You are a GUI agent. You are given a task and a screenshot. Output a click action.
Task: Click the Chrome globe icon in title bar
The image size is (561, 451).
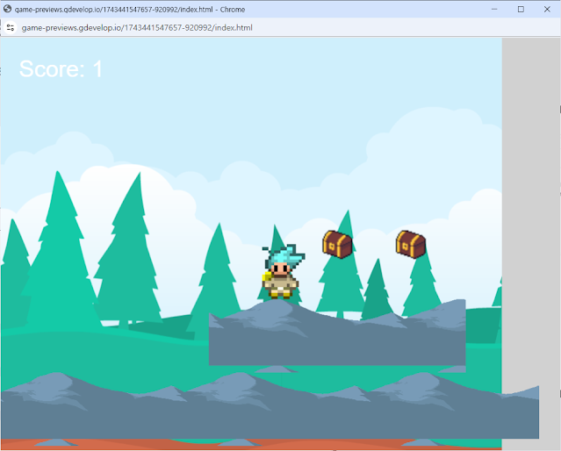7,9
